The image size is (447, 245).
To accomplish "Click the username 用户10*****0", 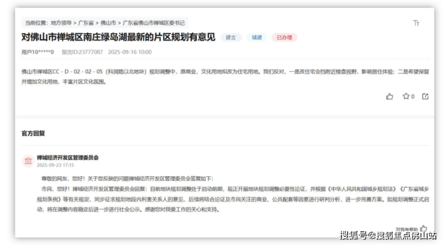I will click(38, 52).
